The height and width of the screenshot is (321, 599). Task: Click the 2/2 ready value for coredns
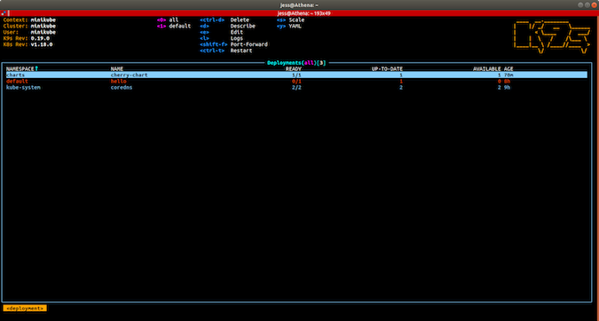pos(296,88)
